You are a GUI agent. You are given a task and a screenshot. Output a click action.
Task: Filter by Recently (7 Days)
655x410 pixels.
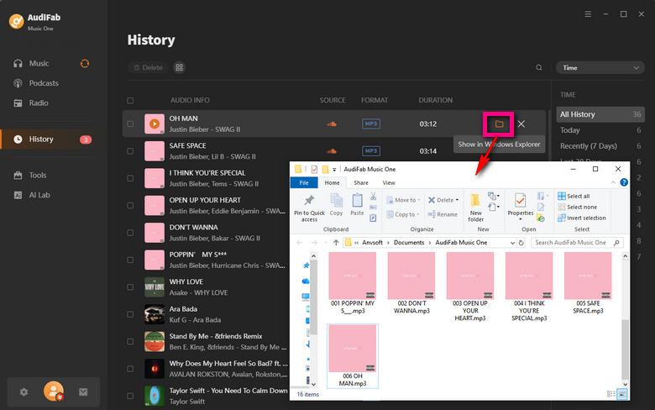coord(600,146)
